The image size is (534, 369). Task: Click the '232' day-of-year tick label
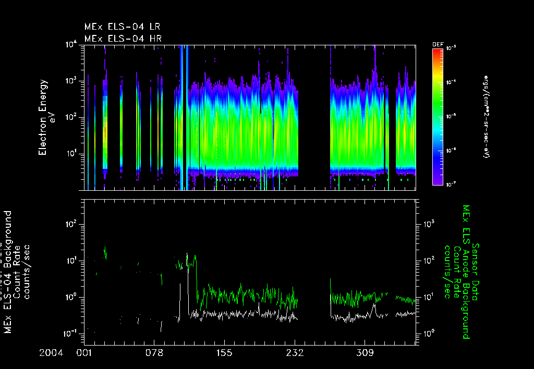(295, 353)
